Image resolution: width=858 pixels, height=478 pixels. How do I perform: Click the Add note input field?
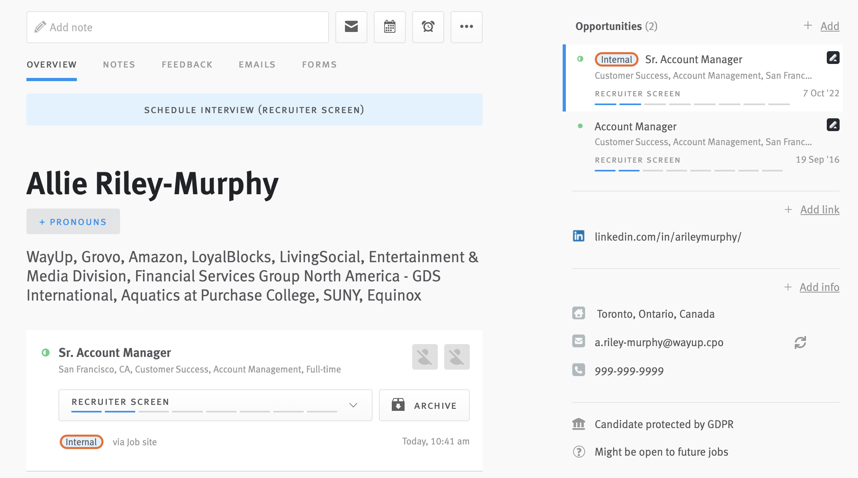click(x=178, y=27)
